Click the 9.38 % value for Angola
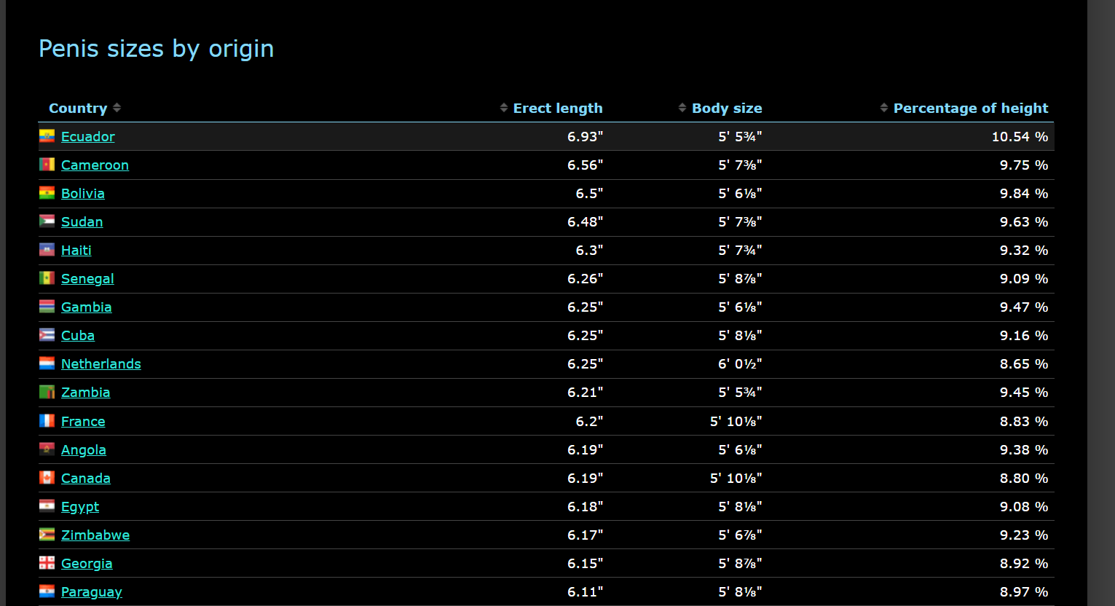 1024,449
